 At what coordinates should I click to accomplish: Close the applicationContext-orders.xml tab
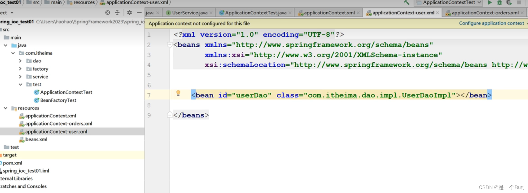522,13
